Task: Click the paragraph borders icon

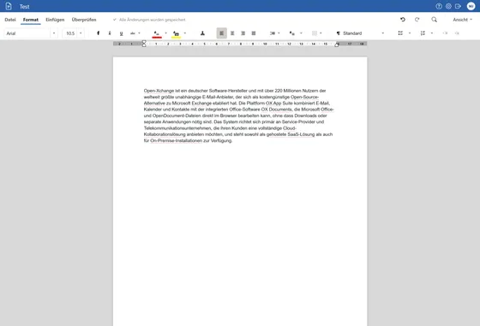Action: [314, 33]
